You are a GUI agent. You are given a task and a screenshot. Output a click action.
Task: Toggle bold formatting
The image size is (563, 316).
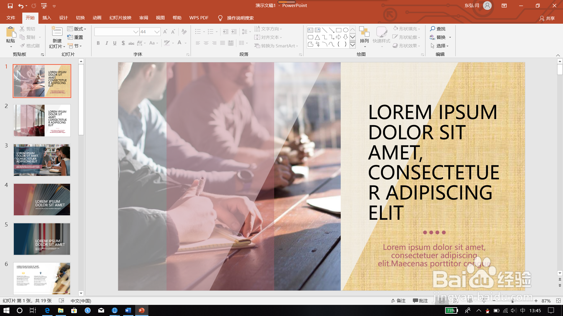(98, 43)
